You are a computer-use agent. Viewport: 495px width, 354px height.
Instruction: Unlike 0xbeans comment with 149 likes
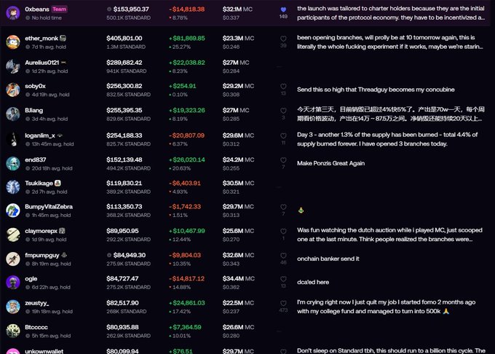coord(283,9)
